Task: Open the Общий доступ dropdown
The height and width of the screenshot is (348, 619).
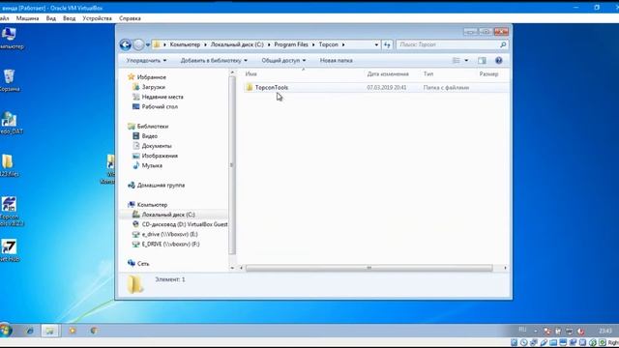Action: pyautogui.click(x=283, y=60)
